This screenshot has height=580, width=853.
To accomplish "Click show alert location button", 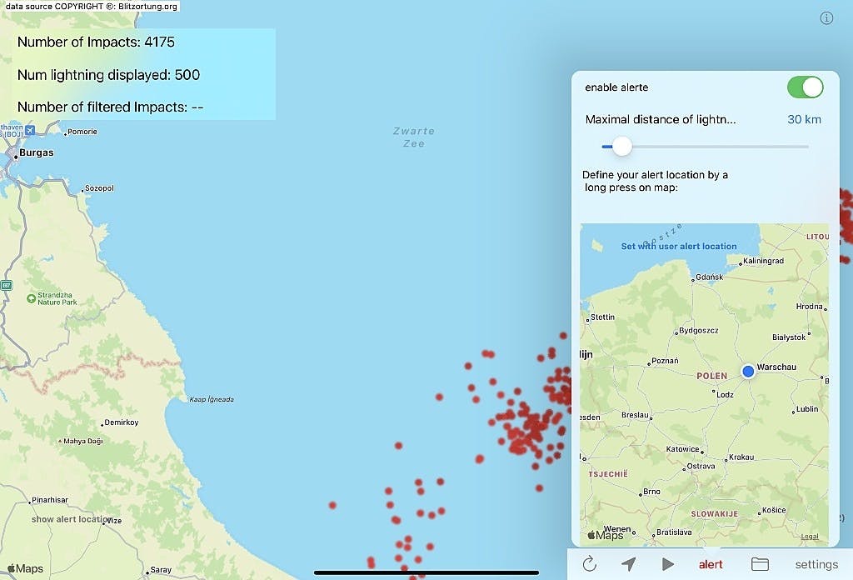I will tap(72, 519).
